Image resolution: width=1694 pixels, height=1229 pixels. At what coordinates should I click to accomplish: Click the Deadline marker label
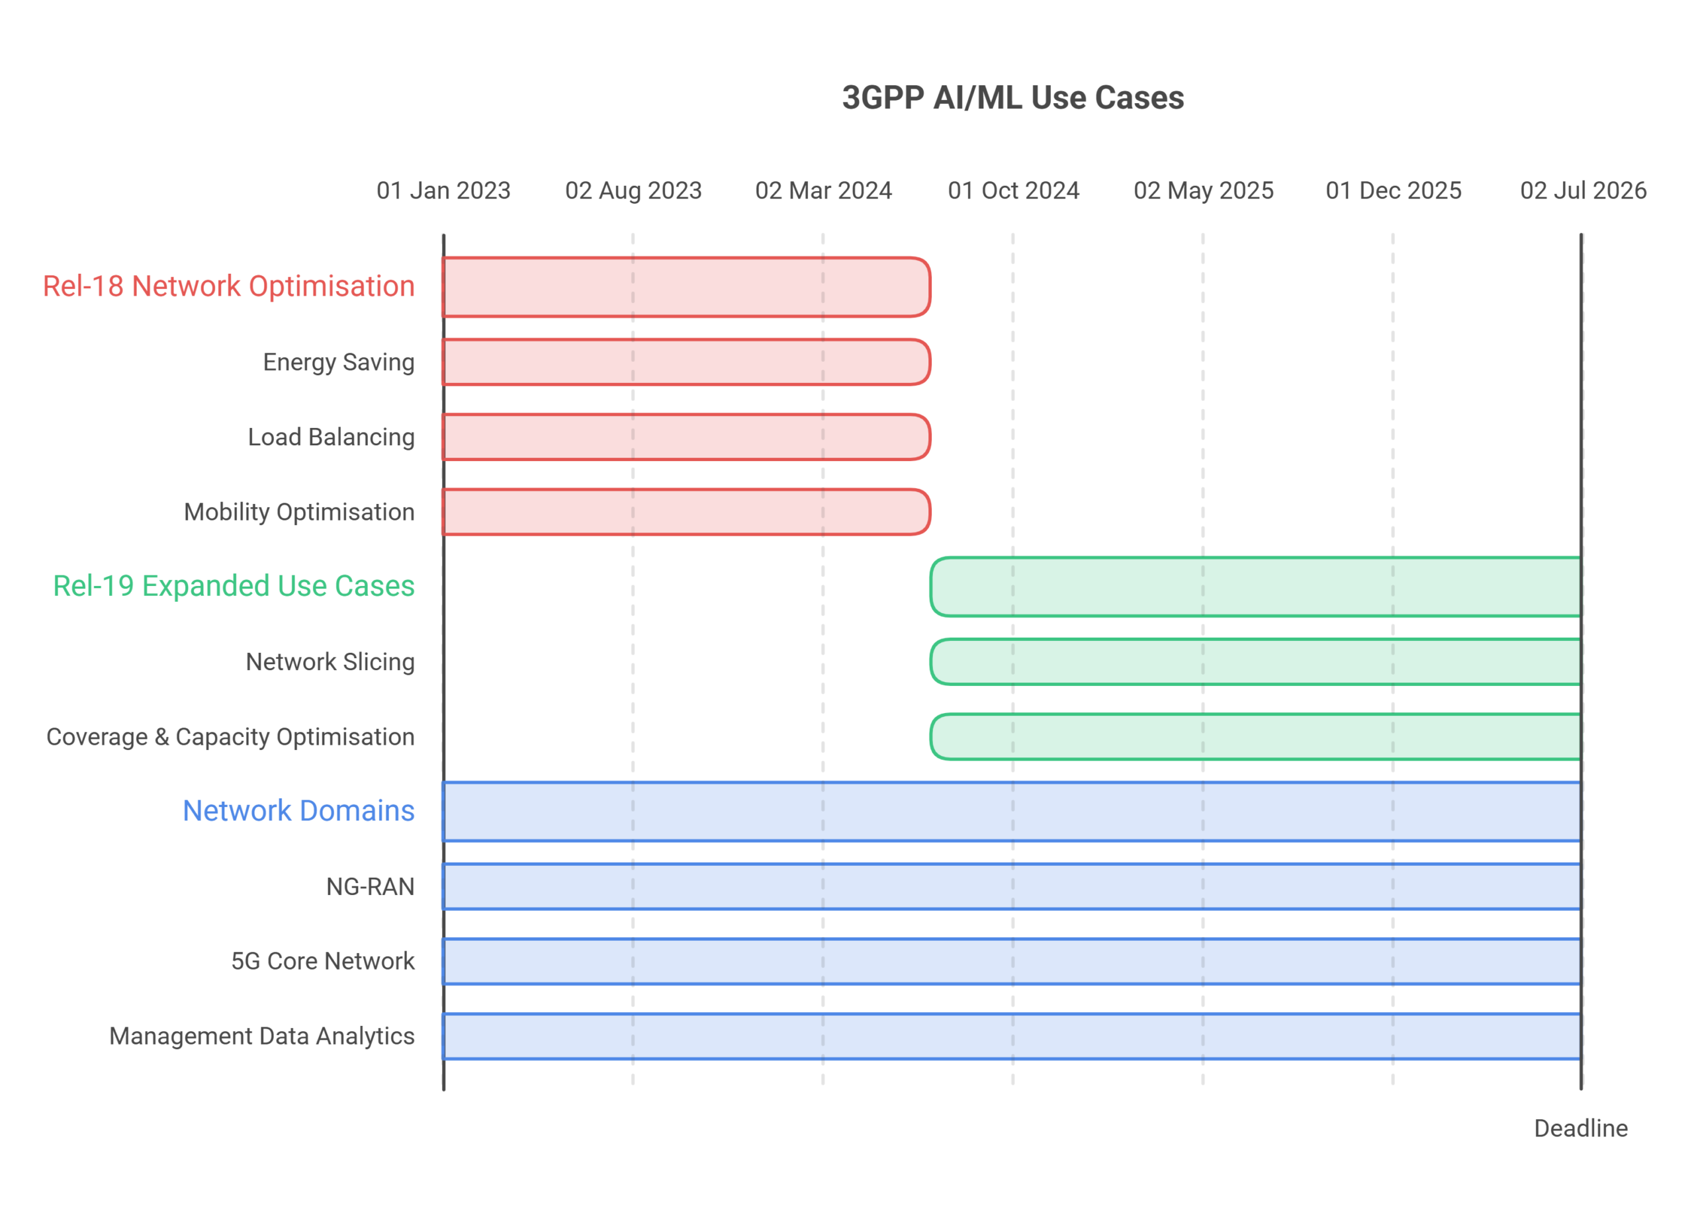pyautogui.click(x=1580, y=1128)
